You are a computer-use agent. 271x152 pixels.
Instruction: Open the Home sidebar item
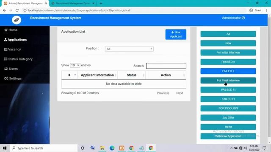(11, 30)
